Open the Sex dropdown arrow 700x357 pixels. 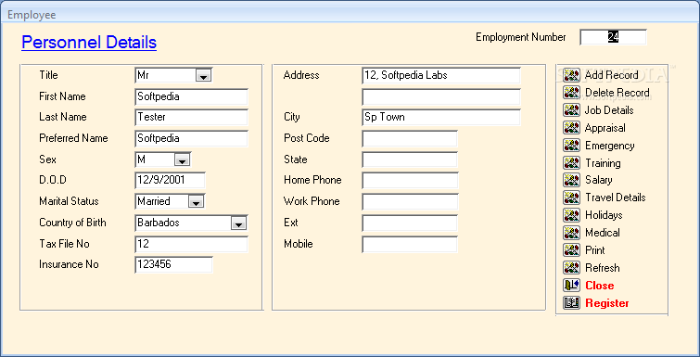click(x=183, y=159)
